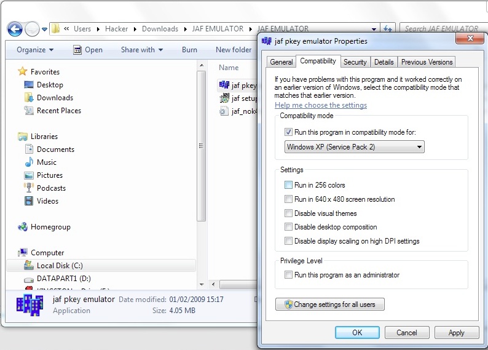Image resolution: width=488 pixels, height=350 pixels.
Task: Close the jaf pkey emulator Properties dialog
Action: pos(470,39)
